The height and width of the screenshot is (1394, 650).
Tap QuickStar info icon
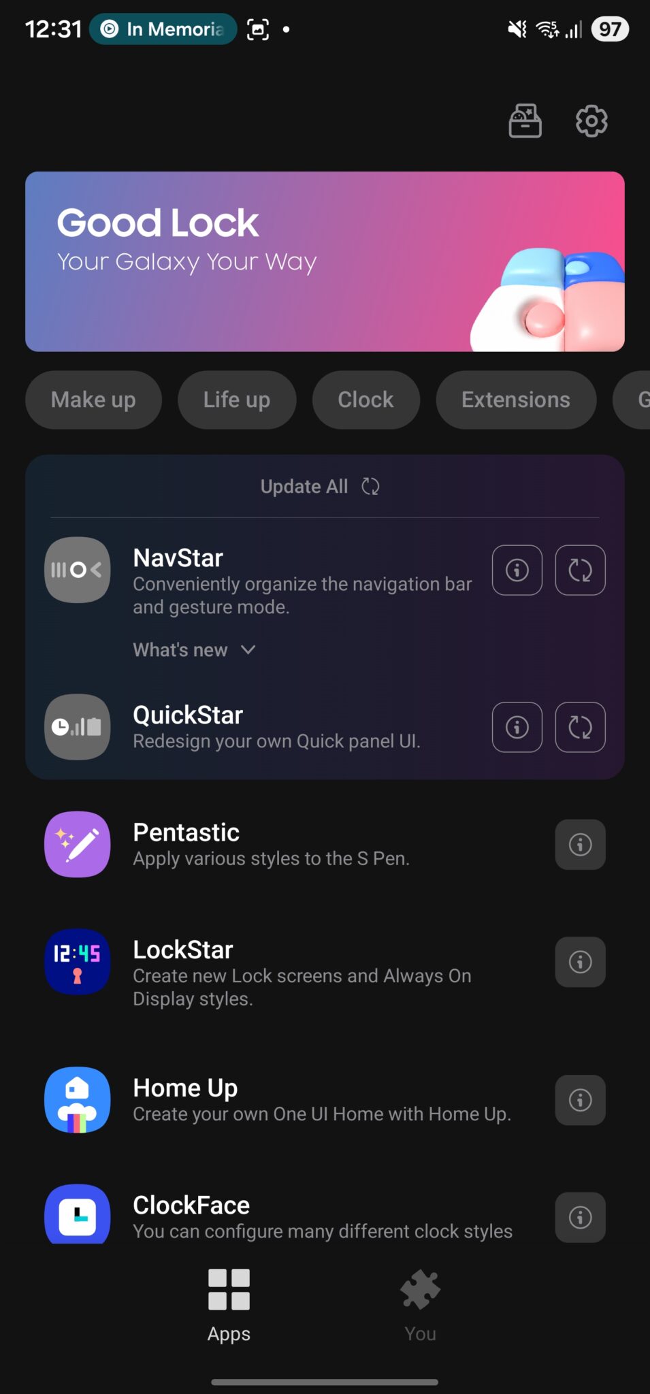[x=517, y=727]
